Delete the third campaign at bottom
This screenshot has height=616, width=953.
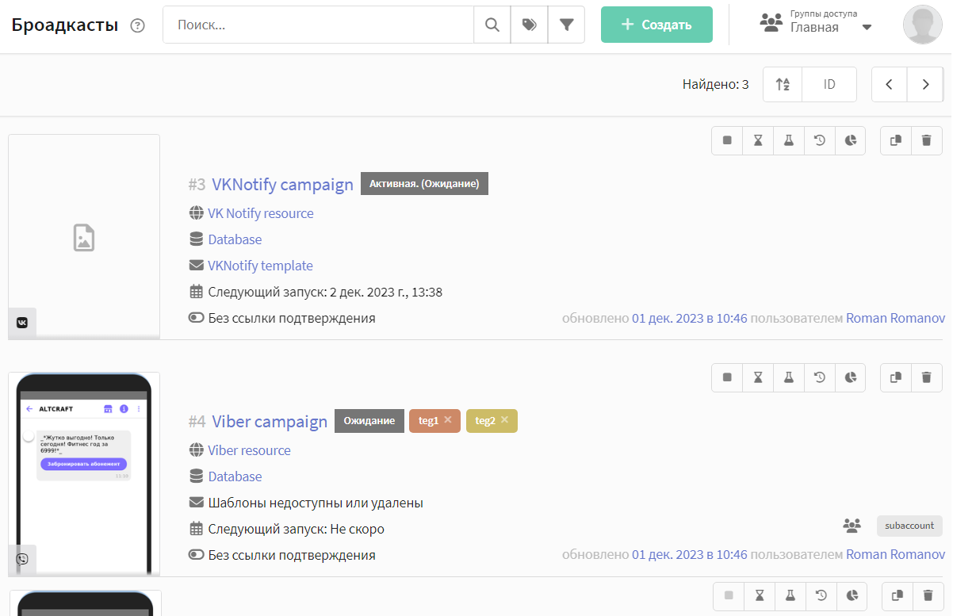coord(928,595)
